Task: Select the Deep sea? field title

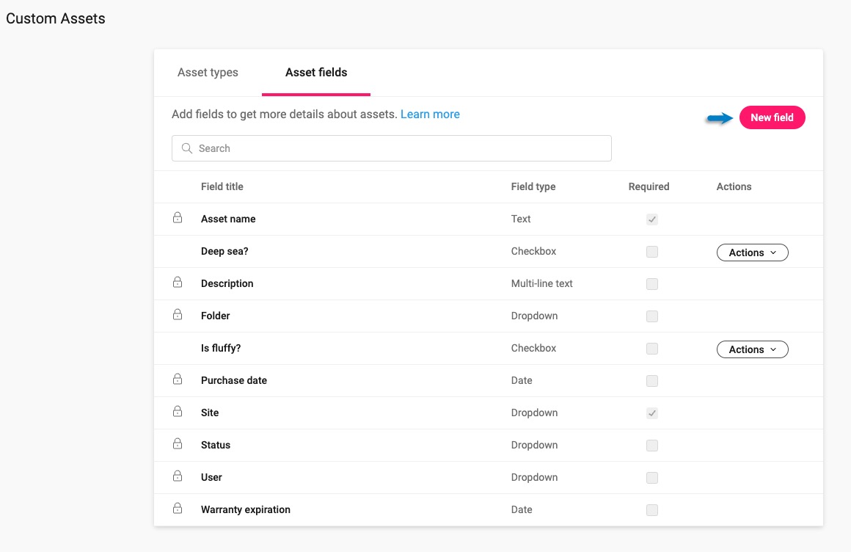Action: 224,251
